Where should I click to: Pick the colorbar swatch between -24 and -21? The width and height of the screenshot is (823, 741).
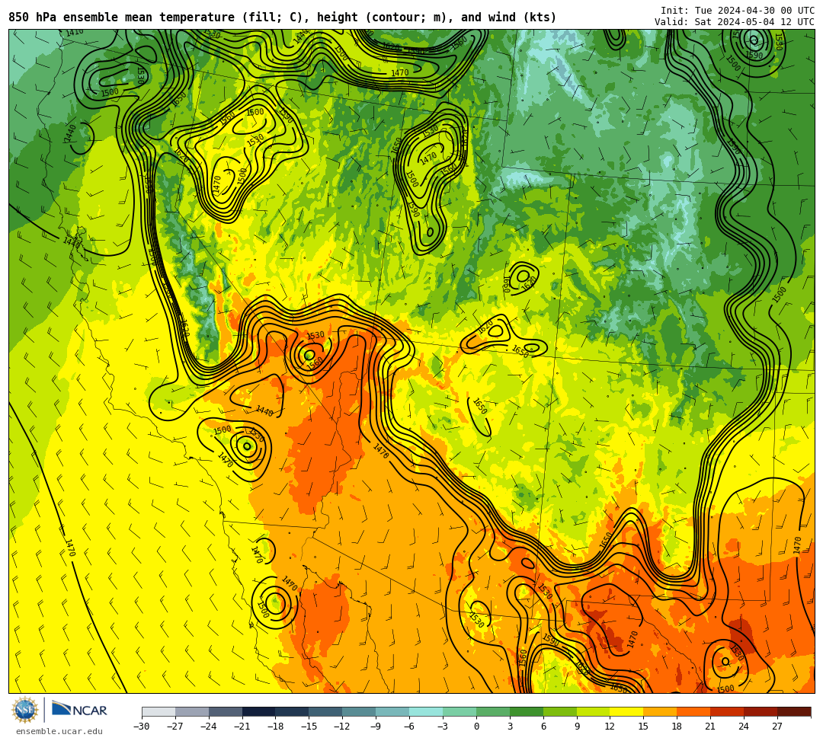(x=226, y=711)
